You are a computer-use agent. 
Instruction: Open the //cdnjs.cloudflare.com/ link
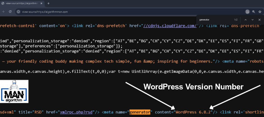(170, 26)
